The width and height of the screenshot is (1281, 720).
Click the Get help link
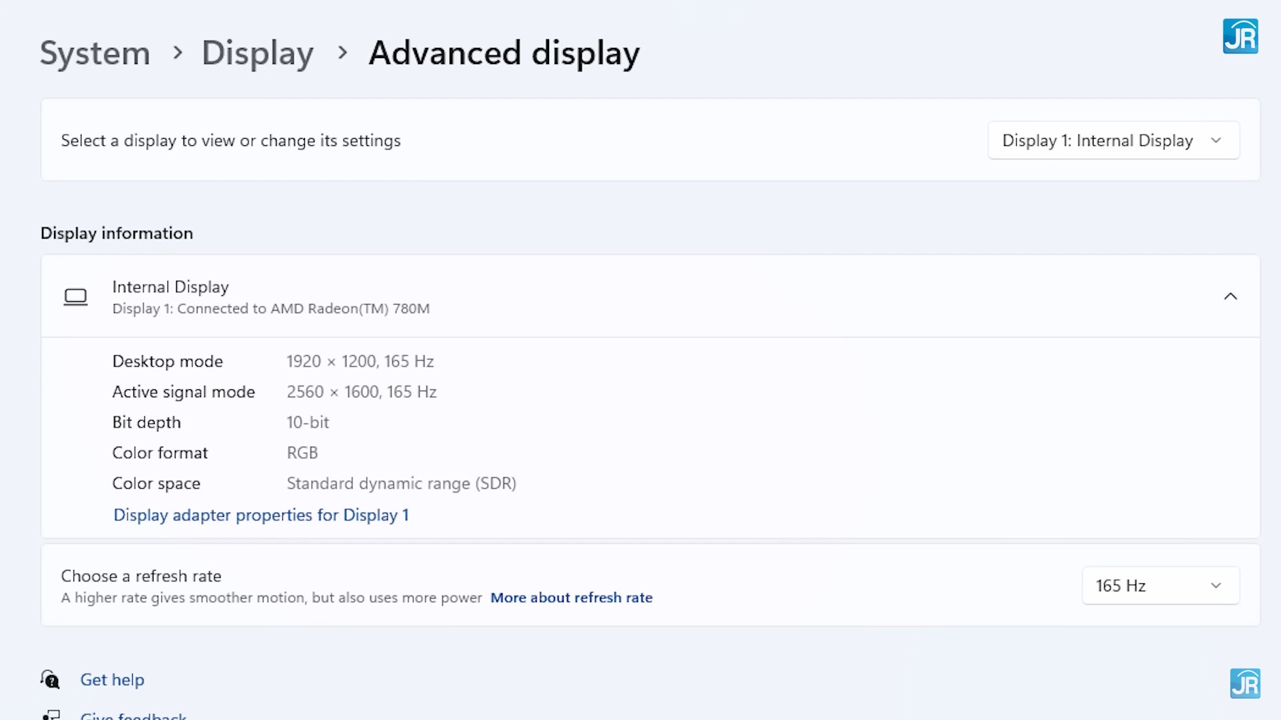point(112,679)
